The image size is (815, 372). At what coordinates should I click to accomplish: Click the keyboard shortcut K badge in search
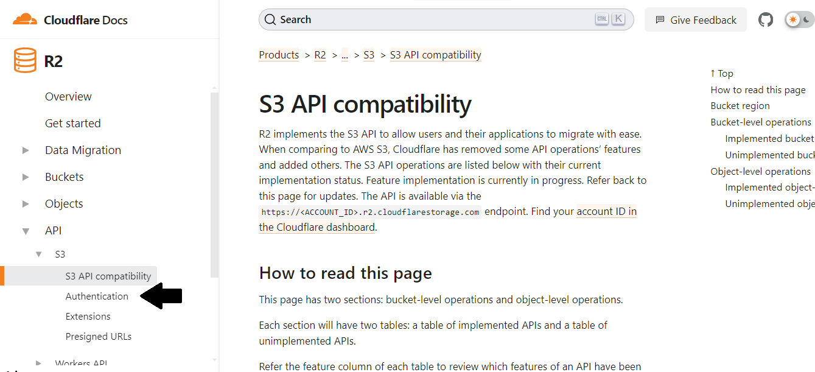[618, 18]
